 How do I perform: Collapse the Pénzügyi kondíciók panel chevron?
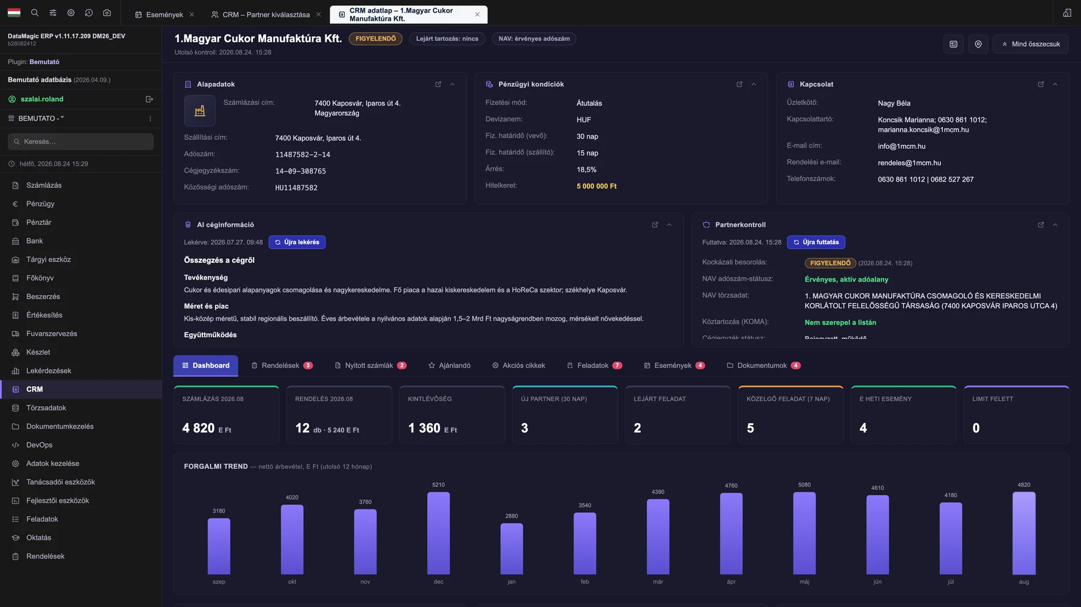pyautogui.click(x=754, y=85)
